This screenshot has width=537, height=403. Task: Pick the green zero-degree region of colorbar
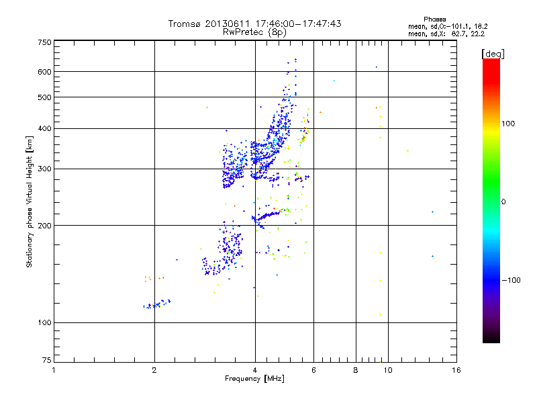point(491,201)
